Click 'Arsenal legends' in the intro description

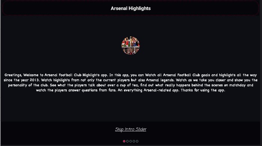tap(160, 80)
